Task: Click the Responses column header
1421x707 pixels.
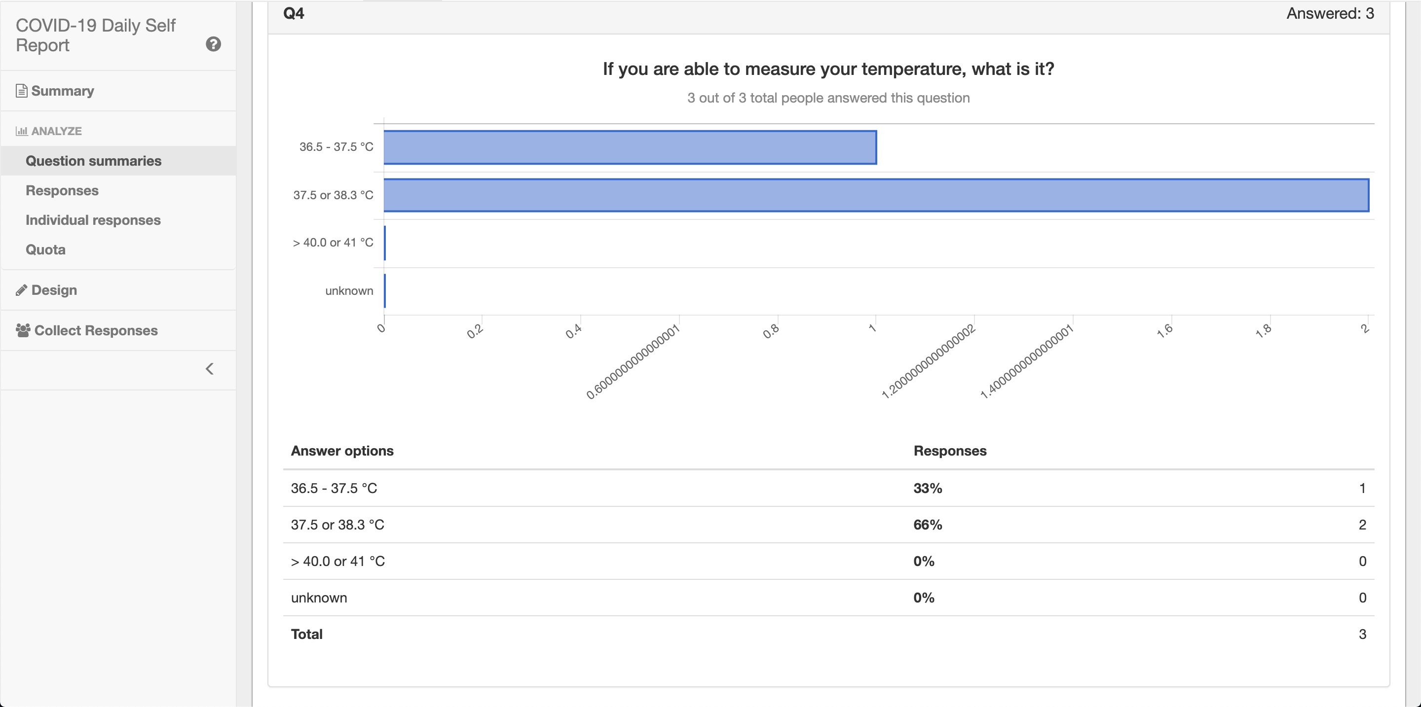Action: click(x=949, y=451)
